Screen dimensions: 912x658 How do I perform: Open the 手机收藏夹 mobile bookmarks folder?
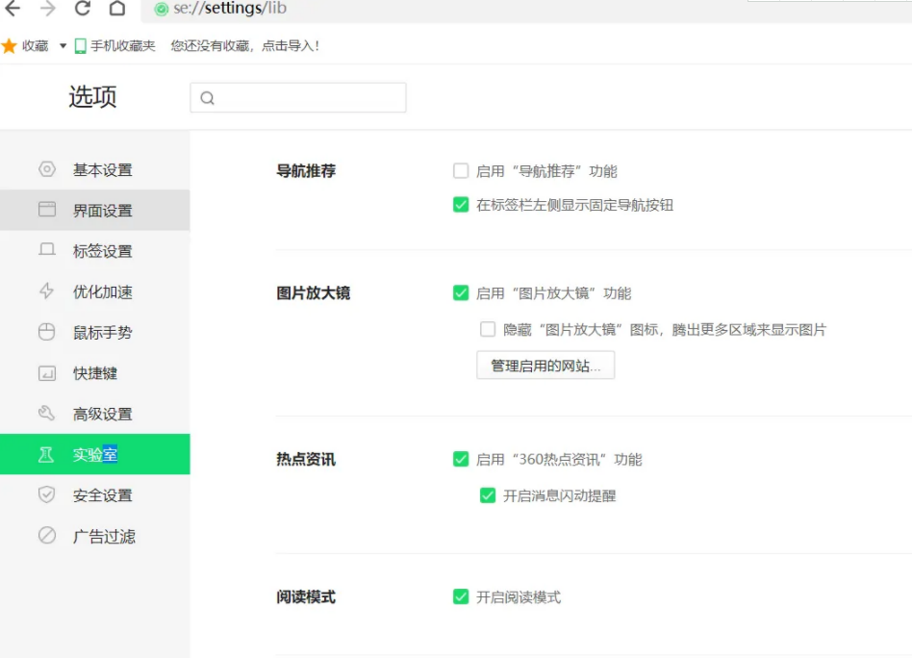point(114,46)
